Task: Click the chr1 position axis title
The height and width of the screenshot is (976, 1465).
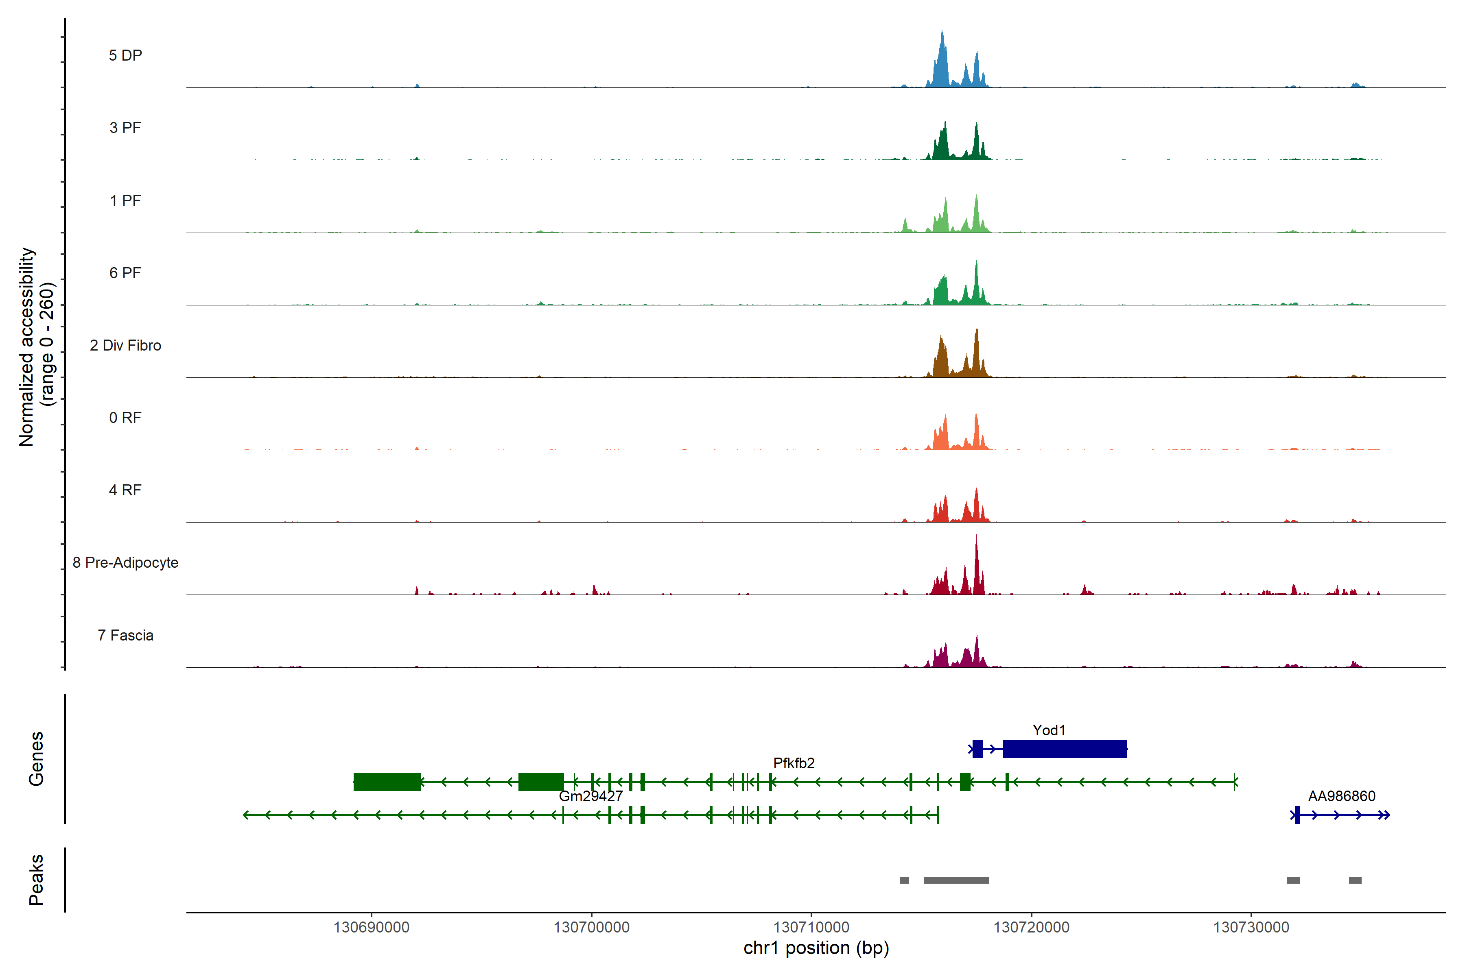Action: click(x=816, y=948)
